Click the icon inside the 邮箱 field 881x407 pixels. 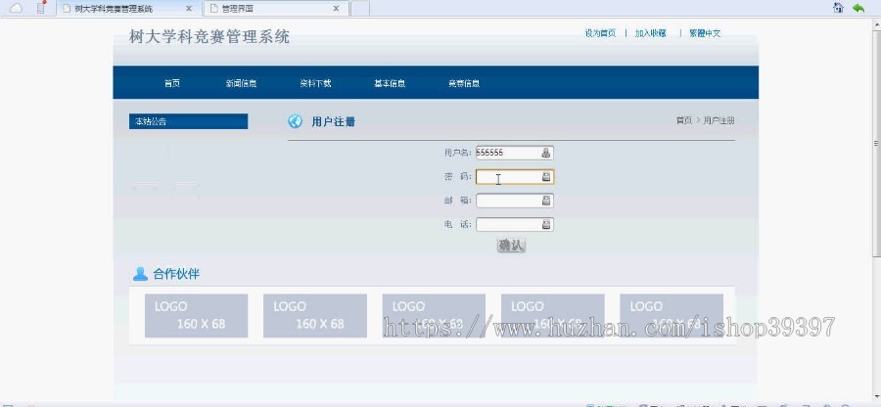point(546,201)
